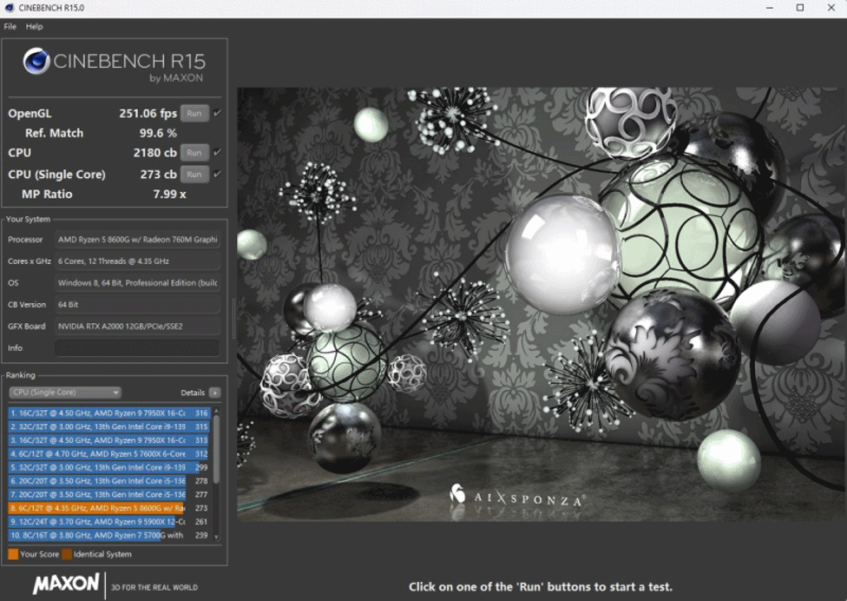Click the GFX Board field
847x601 pixels.
pos(137,326)
